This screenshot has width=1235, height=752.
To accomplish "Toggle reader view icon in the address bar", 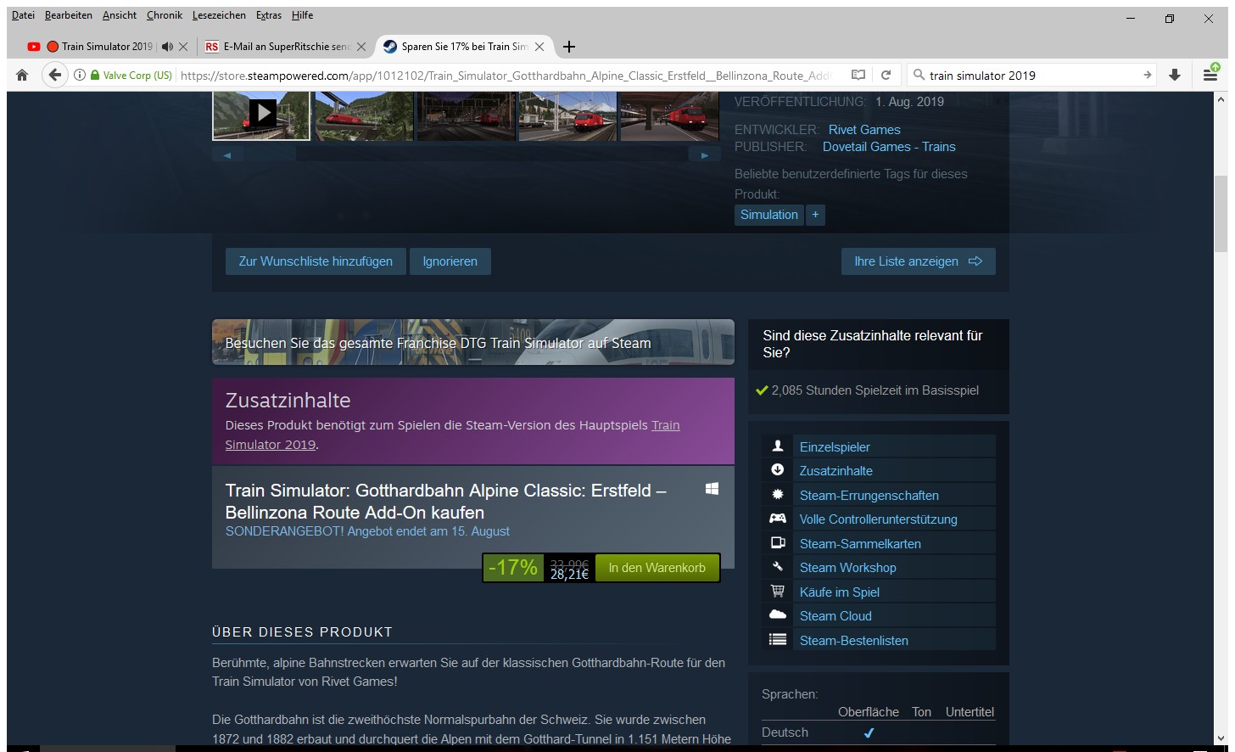I will click(x=858, y=75).
